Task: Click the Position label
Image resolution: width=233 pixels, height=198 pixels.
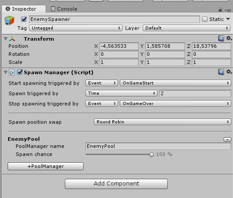Action: point(18,46)
